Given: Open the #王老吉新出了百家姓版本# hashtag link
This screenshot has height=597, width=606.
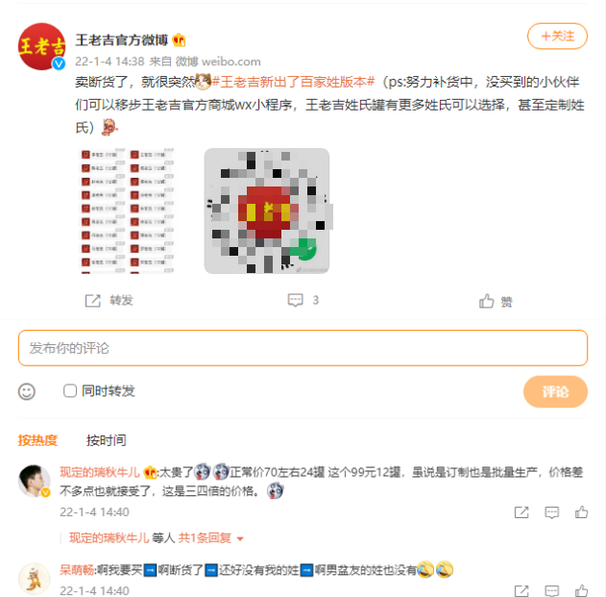Looking at the screenshot, I should [293, 82].
